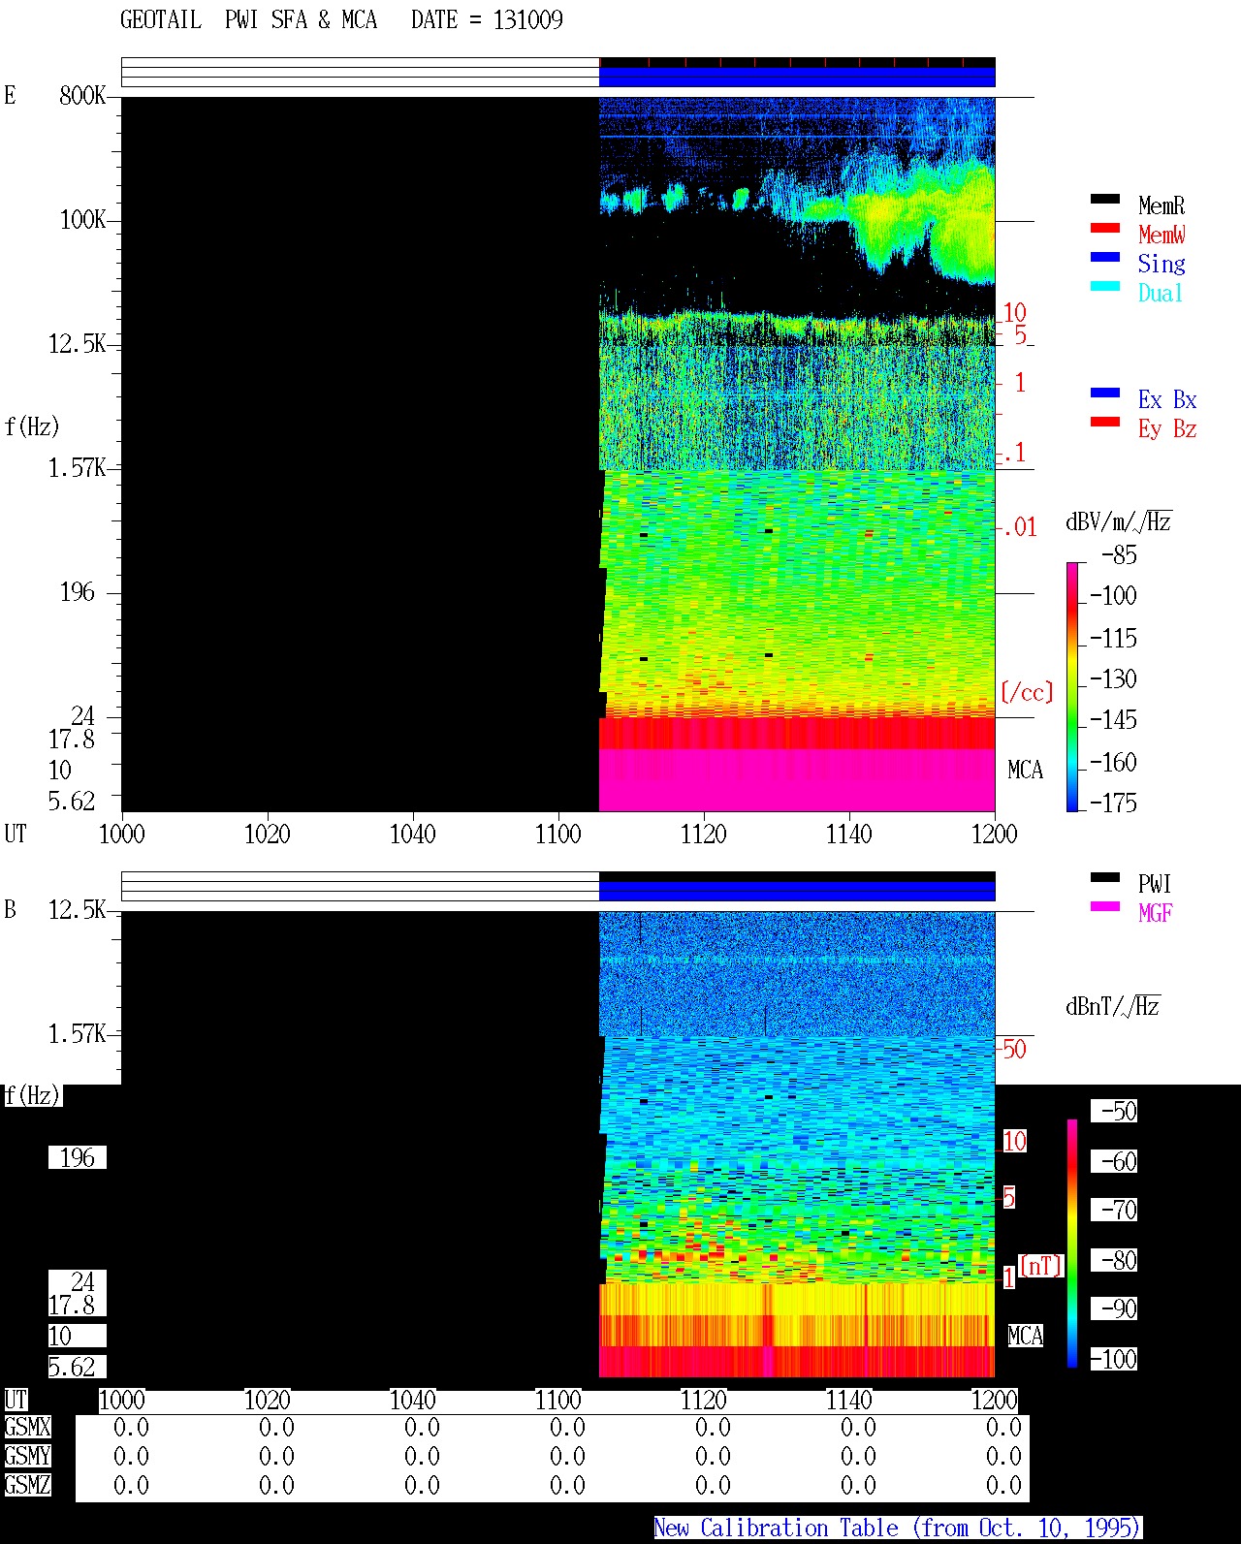Click the '-130' color scale value
This screenshot has width=1241, height=1544.
(1113, 678)
